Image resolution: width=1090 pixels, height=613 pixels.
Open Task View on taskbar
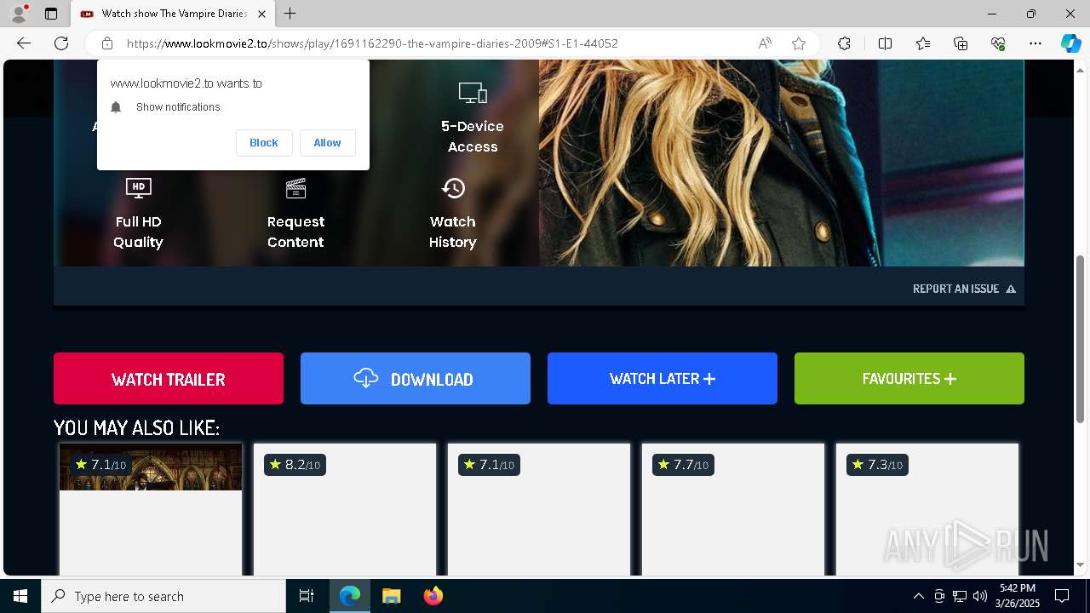[x=307, y=596]
